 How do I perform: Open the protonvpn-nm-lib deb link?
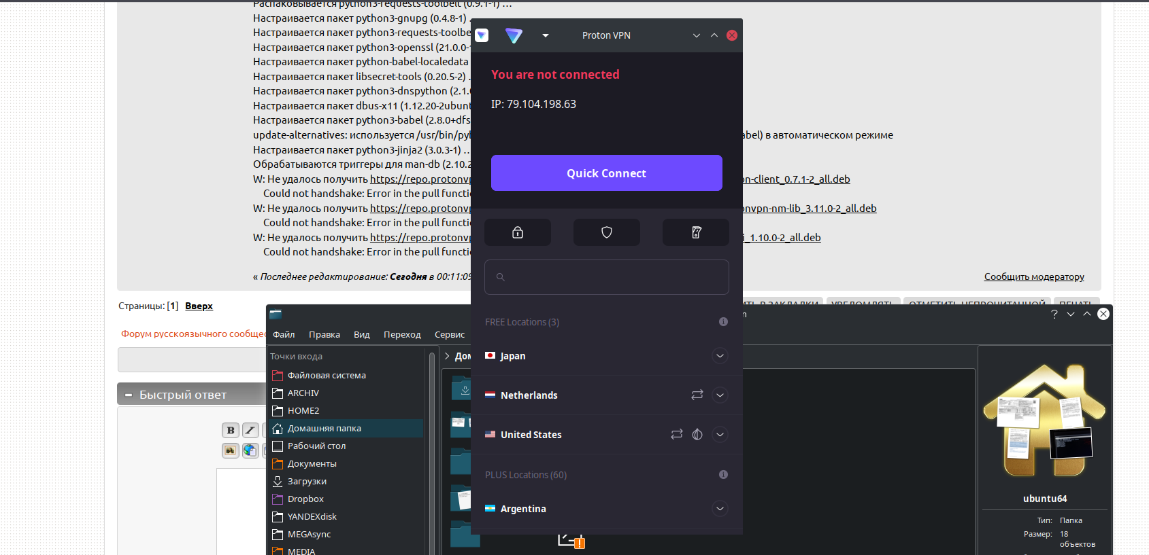[810, 209]
